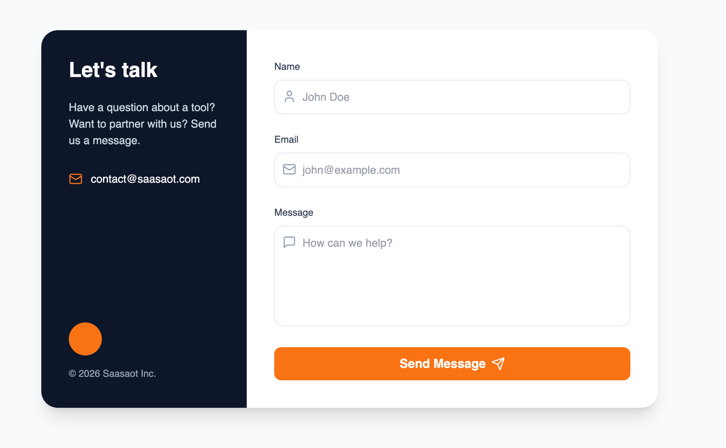The height and width of the screenshot is (448, 726).
Task: Click the © 2026 Saasaot Inc. text
Action: click(x=112, y=374)
